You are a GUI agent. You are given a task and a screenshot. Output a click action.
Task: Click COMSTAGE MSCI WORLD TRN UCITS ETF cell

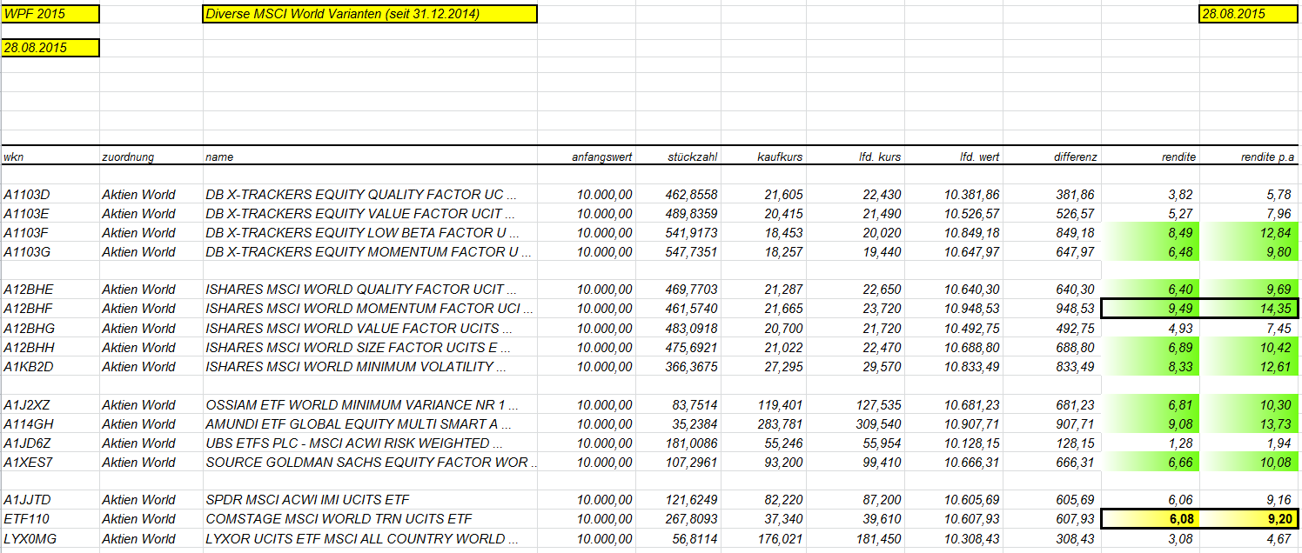pyautogui.click(x=370, y=518)
